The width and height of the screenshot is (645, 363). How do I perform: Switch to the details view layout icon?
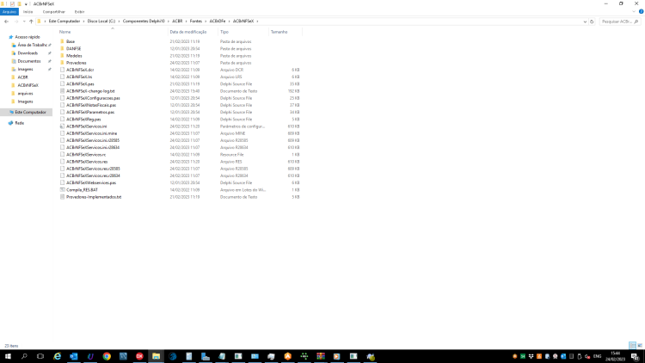click(632, 345)
